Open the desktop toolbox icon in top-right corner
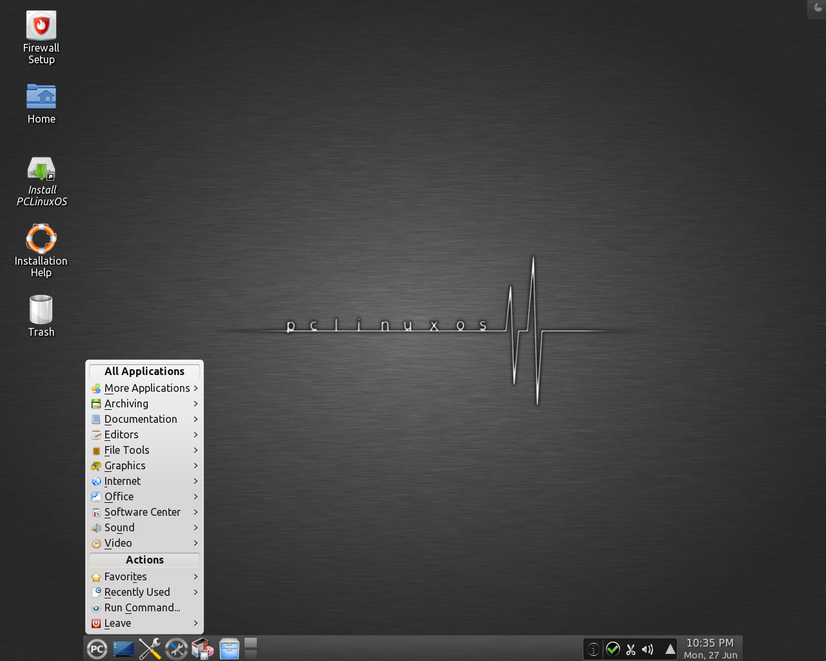Screen dimensions: 826x661 tap(818, 8)
